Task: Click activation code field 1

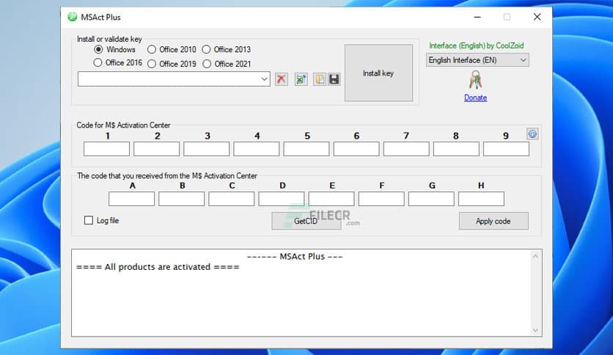Action: [x=107, y=150]
